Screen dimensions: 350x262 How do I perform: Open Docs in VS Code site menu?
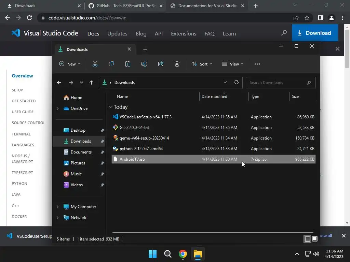click(x=93, y=34)
